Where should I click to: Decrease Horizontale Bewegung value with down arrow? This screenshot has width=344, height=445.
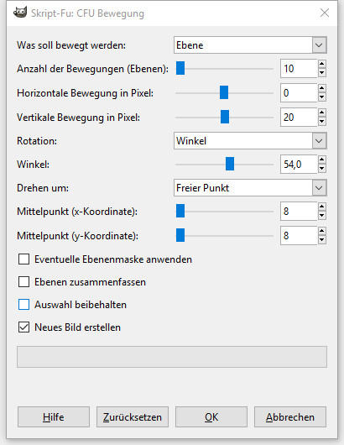point(321,97)
